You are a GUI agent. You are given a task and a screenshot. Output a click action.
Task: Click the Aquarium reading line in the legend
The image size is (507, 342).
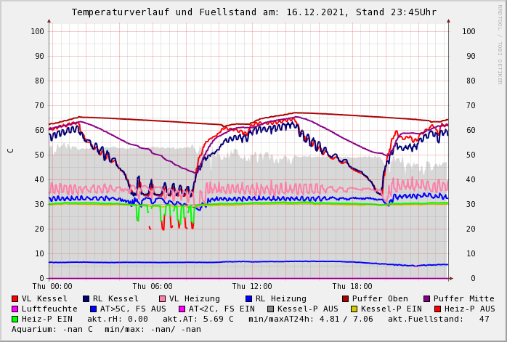pyautogui.click(x=106, y=329)
